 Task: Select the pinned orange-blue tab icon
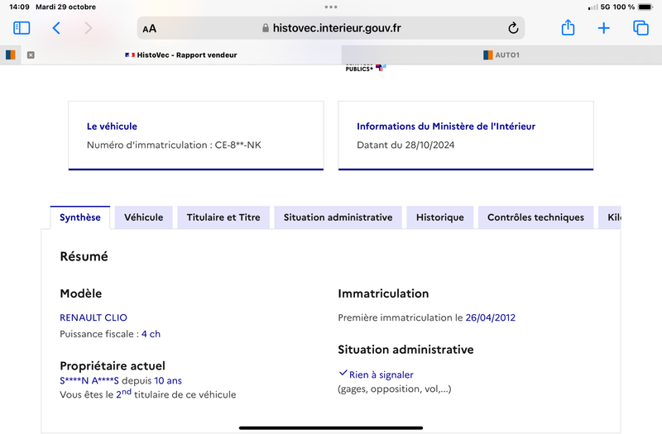(x=11, y=55)
